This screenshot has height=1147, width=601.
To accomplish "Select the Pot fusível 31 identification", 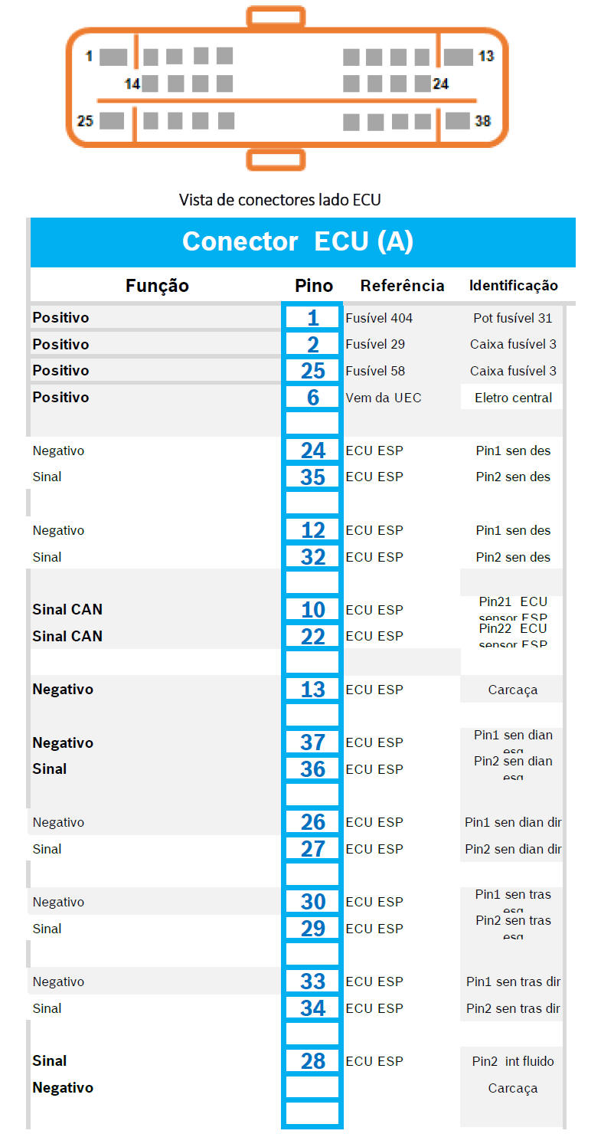I will click(x=513, y=318).
